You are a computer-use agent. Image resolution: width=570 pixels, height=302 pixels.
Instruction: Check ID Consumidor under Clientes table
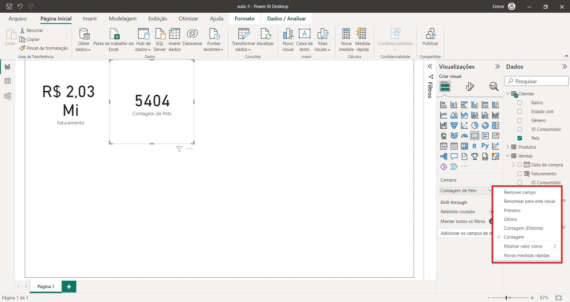pyautogui.click(x=520, y=129)
